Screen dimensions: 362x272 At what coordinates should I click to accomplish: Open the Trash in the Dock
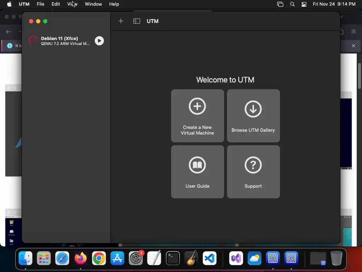(x=337, y=258)
